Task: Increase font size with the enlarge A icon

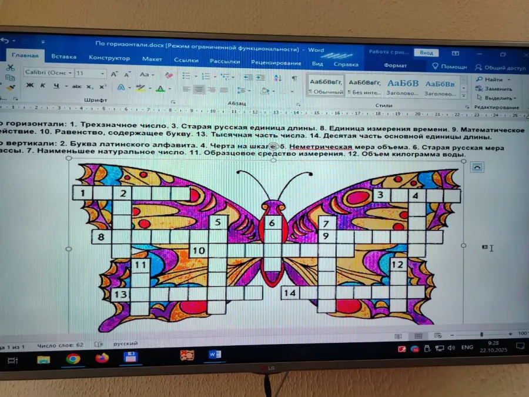Action: pyautogui.click(x=114, y=75)
